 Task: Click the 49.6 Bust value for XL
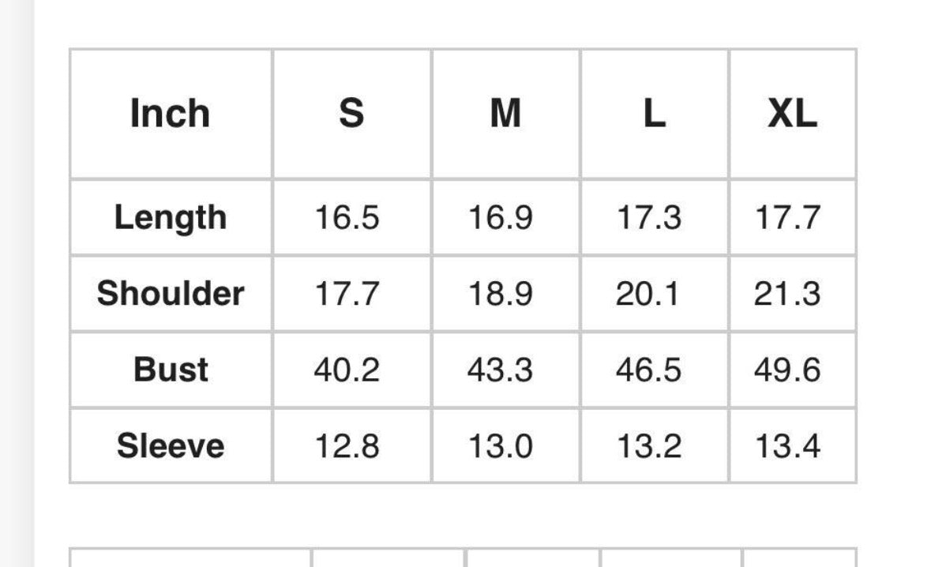pos(787,370)
